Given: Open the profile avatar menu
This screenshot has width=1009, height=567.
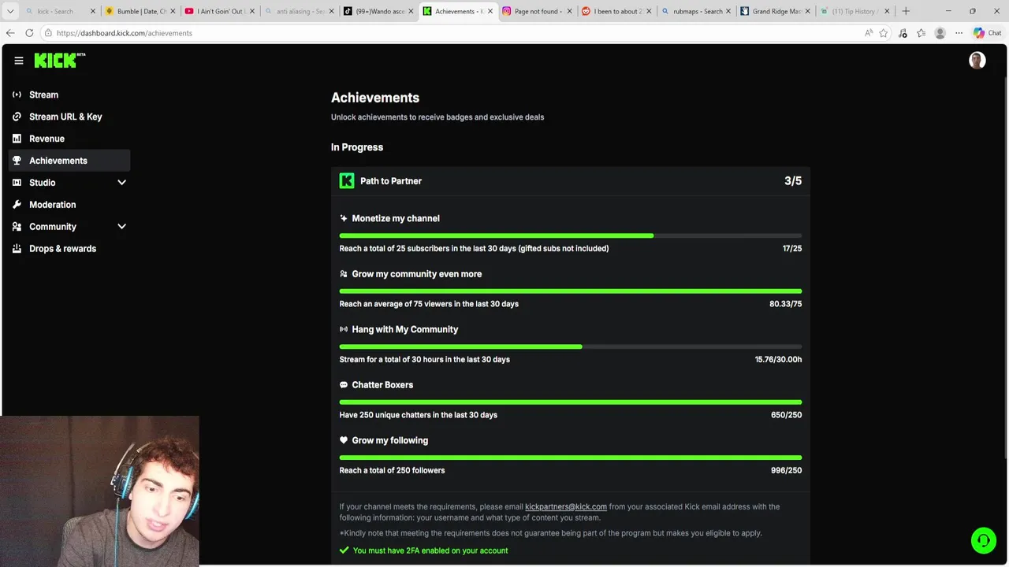Looking at the screenshot, I should pyautogui.click(x=977, y=61).
